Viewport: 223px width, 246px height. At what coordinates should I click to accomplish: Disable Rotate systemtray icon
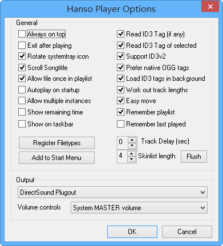pyautogui.click(x=22, y=56)
